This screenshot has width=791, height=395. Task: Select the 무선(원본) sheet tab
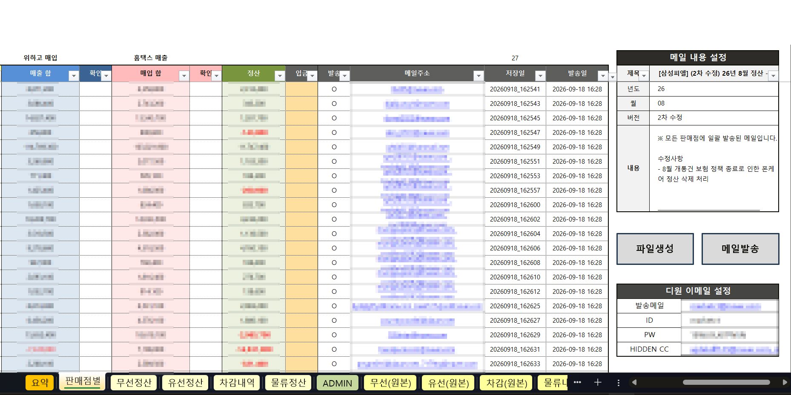[391, 383]
